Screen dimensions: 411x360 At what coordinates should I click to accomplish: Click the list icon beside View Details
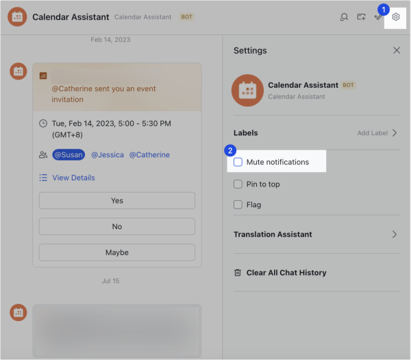pyautogui.click(x=43, y=178)
